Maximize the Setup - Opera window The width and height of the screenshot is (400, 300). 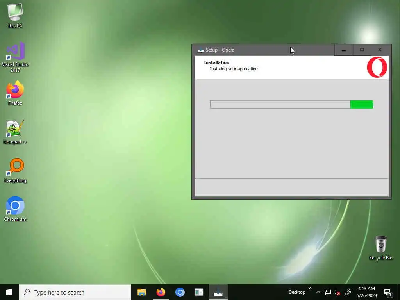pos(362,50)
